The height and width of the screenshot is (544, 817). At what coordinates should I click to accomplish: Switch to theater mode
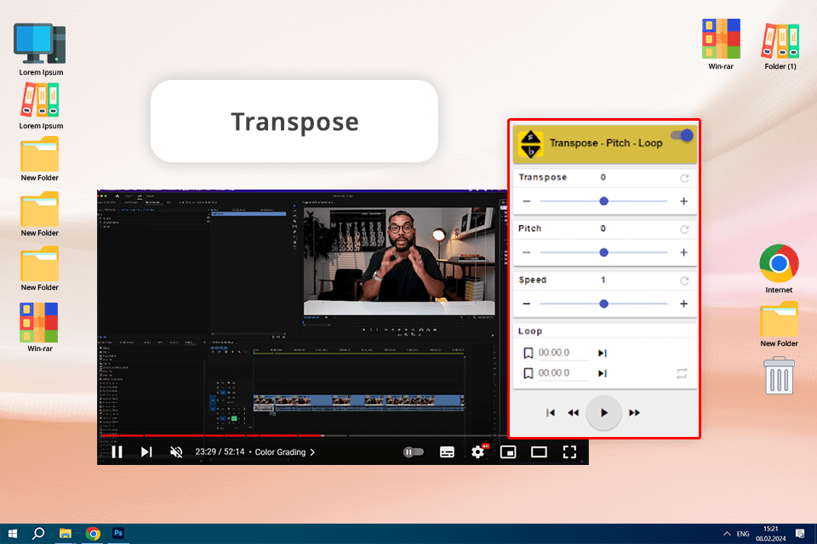(x=539, y=452)
